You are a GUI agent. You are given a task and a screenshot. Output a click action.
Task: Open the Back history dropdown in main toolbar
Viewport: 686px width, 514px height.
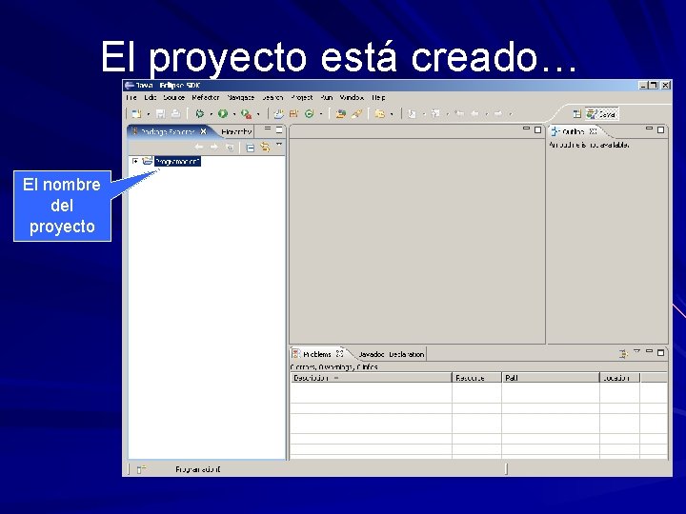pos(487,114)
